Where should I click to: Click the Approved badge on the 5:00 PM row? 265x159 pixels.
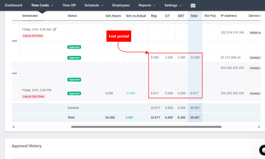click(x=74, y=93)
